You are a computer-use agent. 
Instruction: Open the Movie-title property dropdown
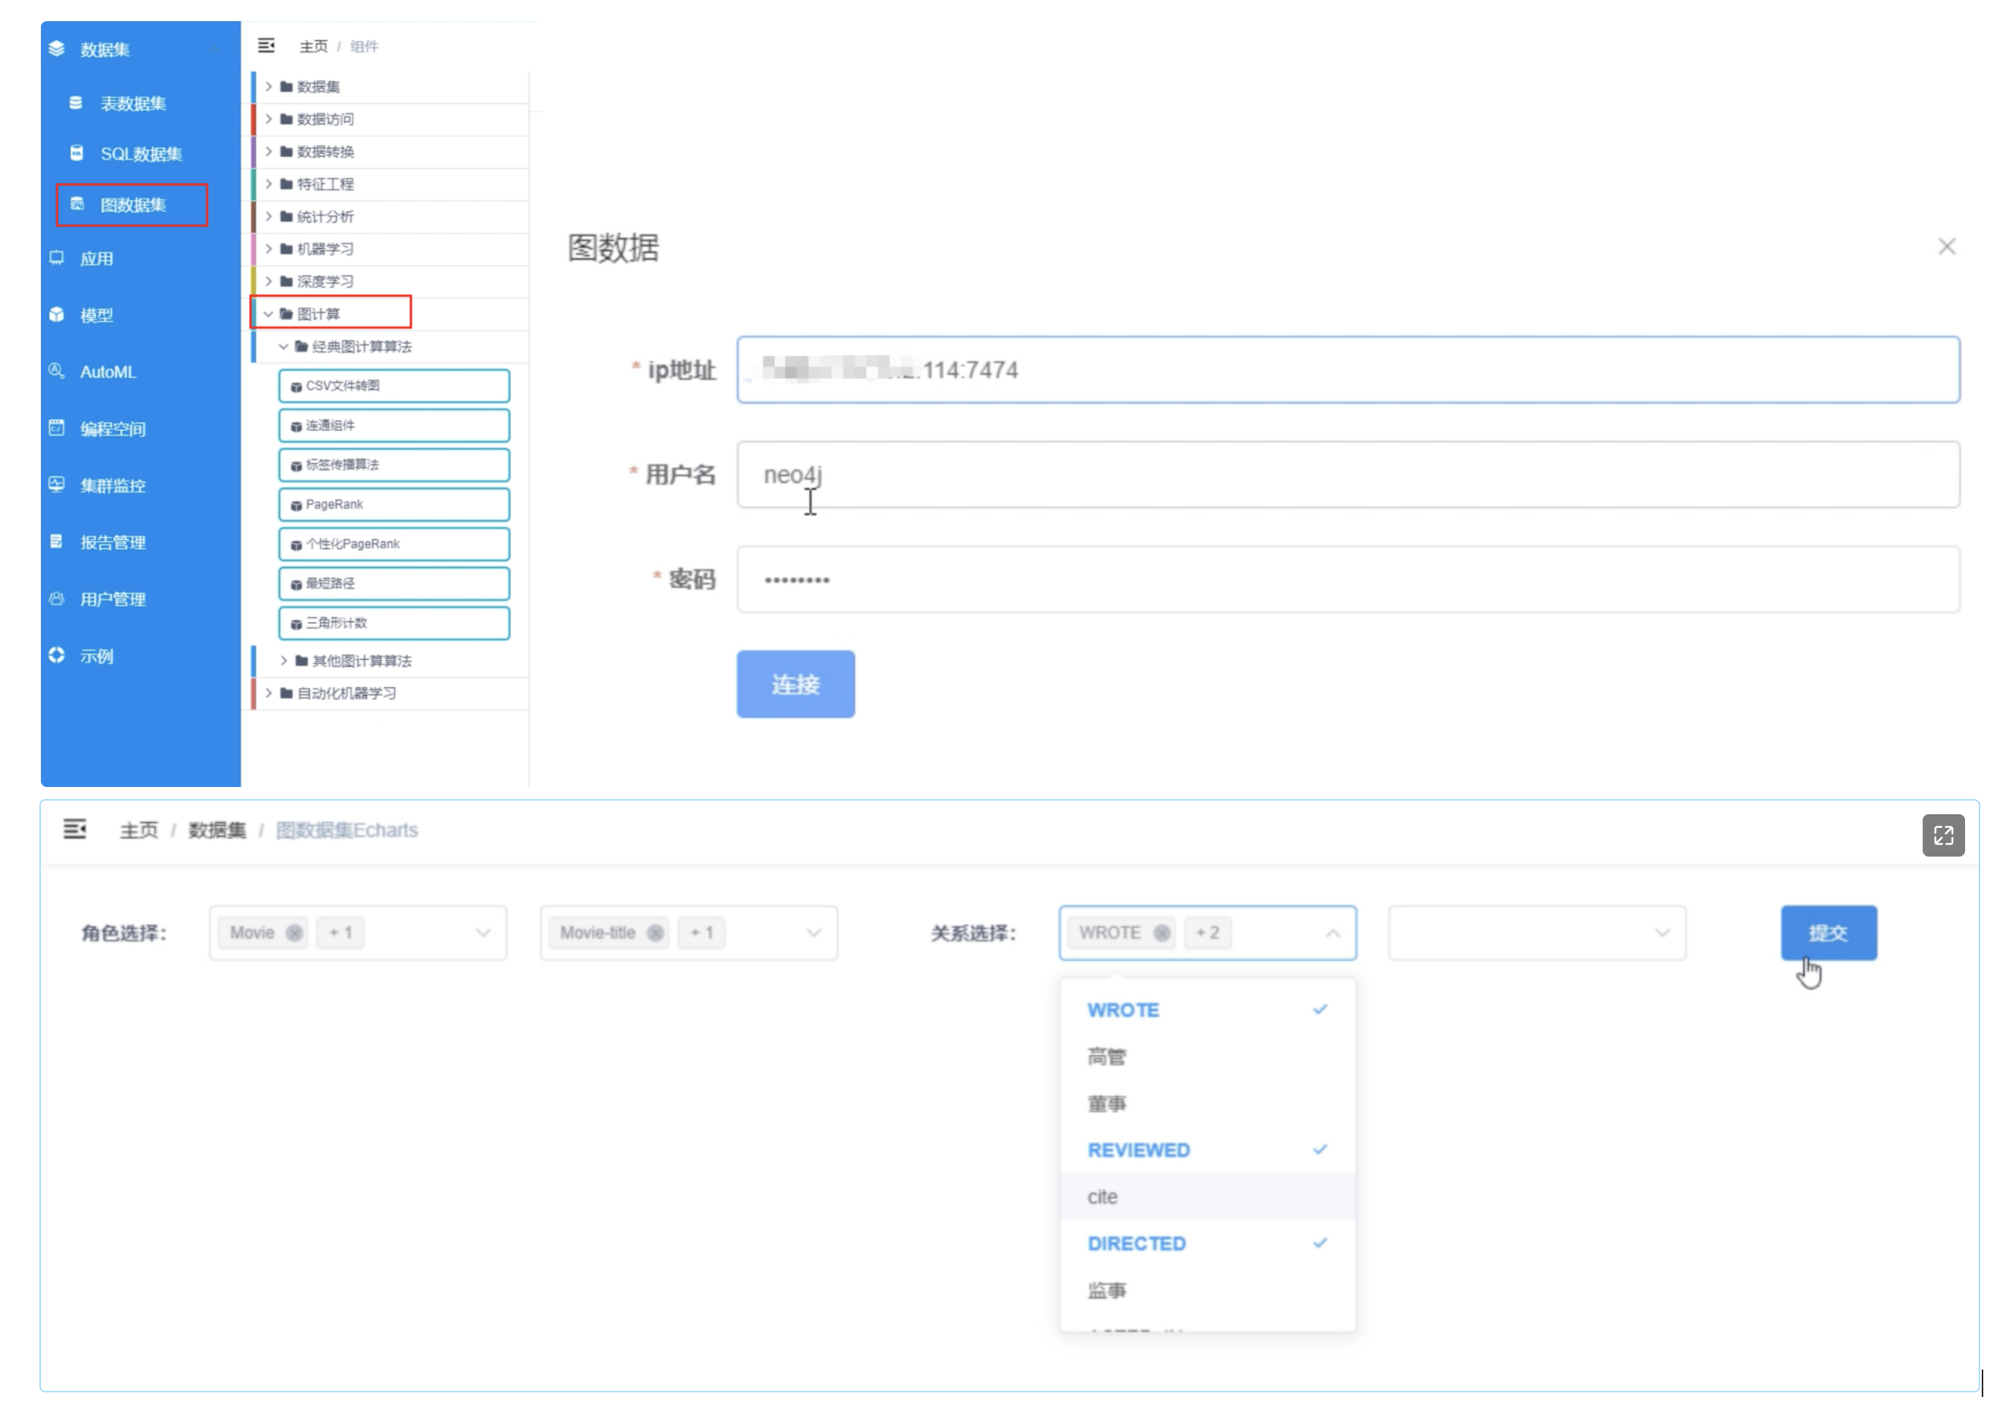[x=815, y=933]
